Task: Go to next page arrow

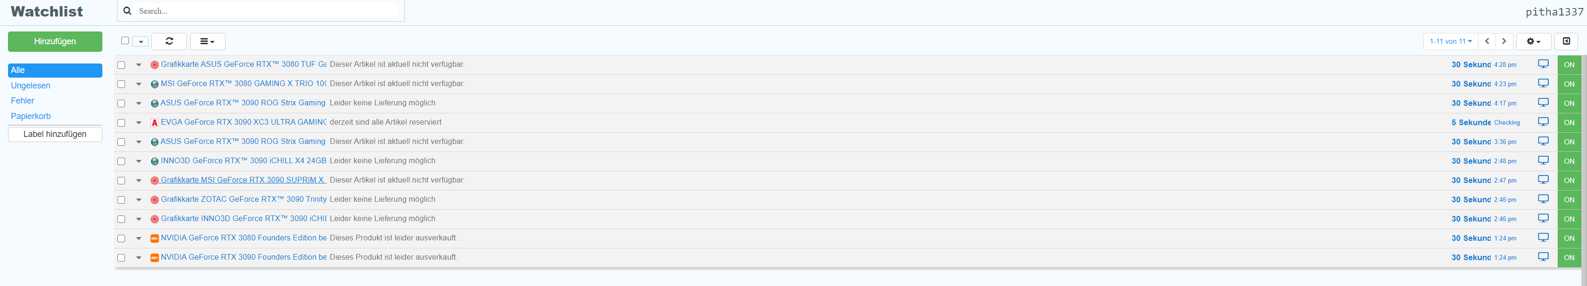Action: point(1504,41)
